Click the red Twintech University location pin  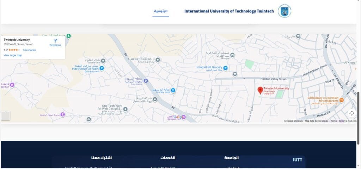260,90
